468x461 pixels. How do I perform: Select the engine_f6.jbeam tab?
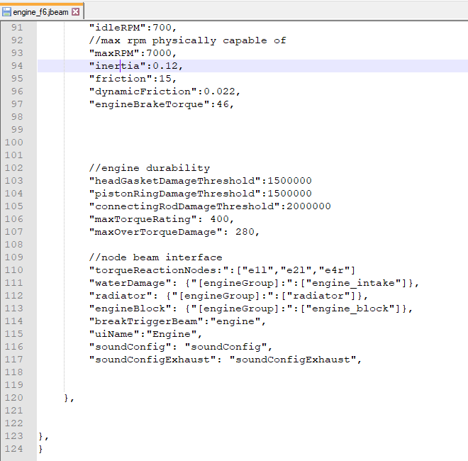click(41, 12)
